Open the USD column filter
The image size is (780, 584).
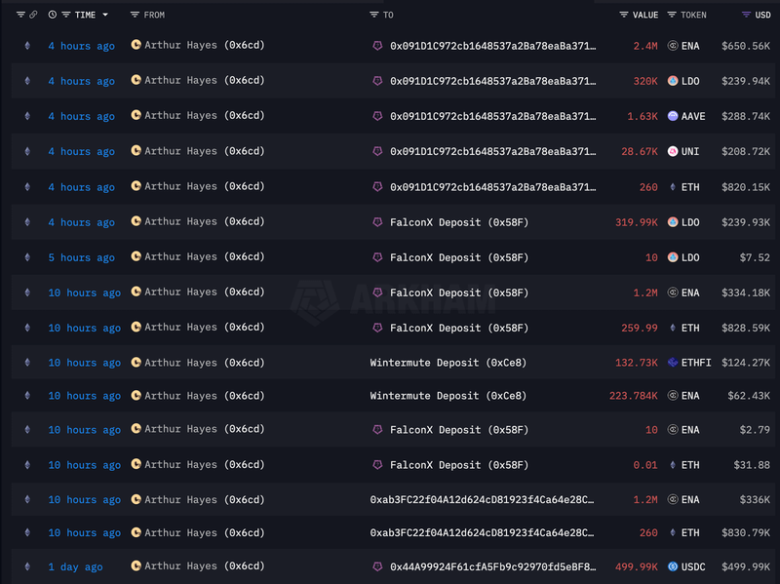pyautogui.click(x=746, y=16)
